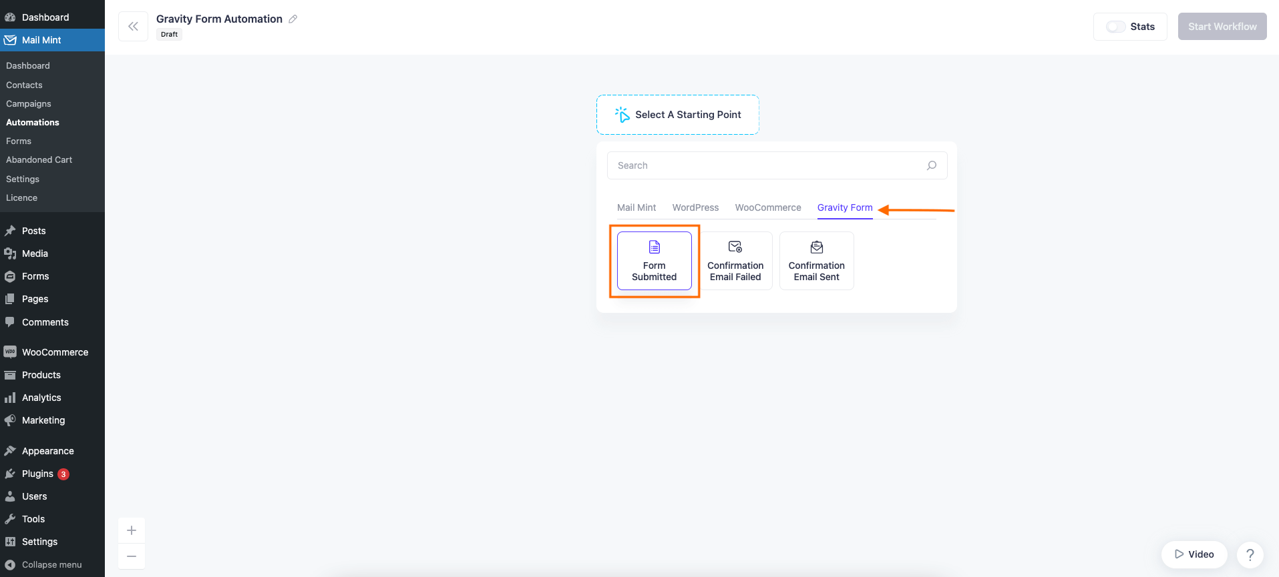Open the Video tutorial button
1279x577 pixels.
[1194, 554]
